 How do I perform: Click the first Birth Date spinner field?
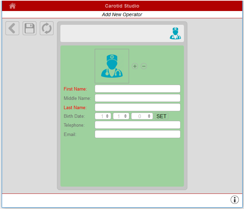(103, 116)
